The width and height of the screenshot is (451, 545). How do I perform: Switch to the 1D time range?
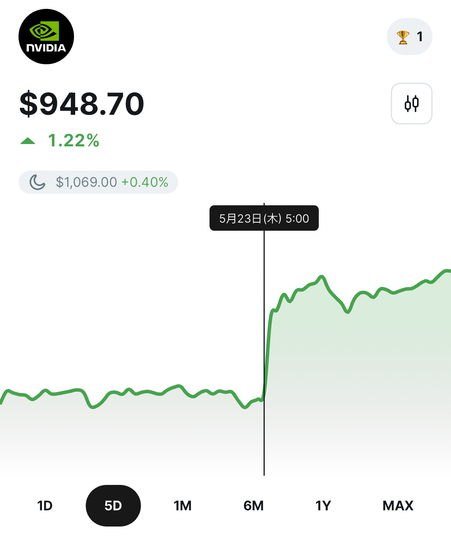tap(45, 505)
